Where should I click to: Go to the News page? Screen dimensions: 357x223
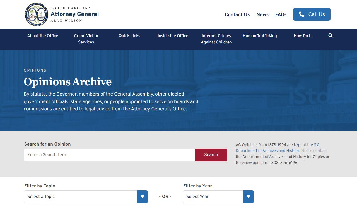point(262,14)
